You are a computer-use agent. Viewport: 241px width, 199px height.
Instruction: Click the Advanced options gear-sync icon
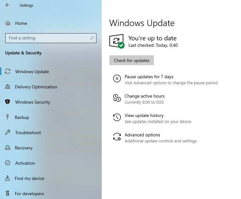point(117,137)
